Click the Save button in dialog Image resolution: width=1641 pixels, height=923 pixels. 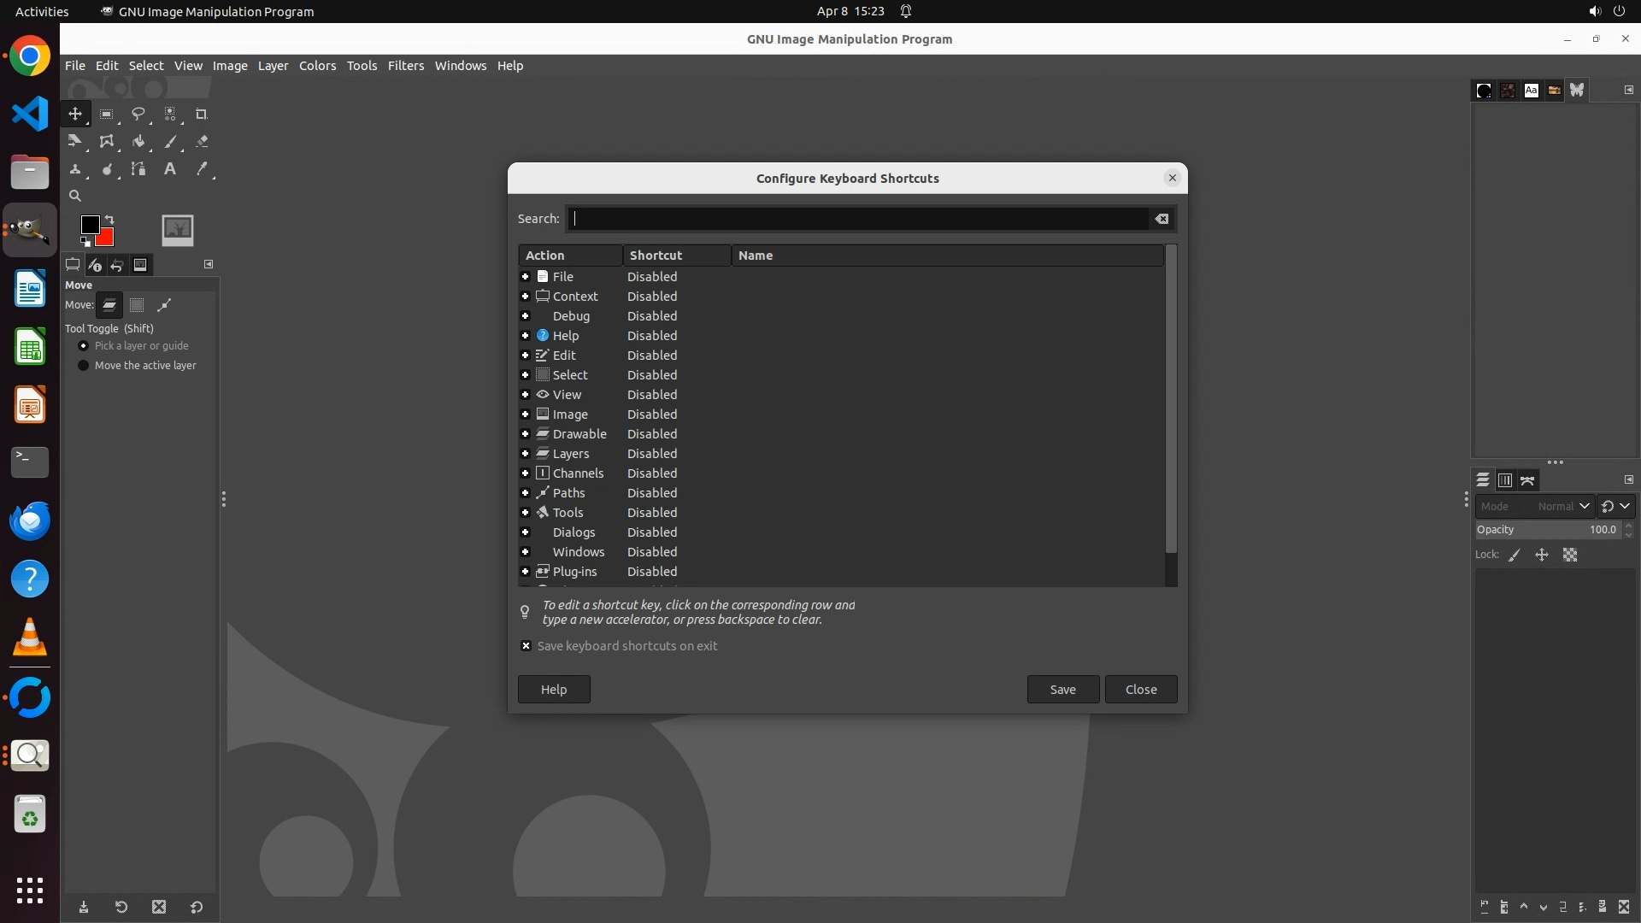click(x=1062, y=690)
